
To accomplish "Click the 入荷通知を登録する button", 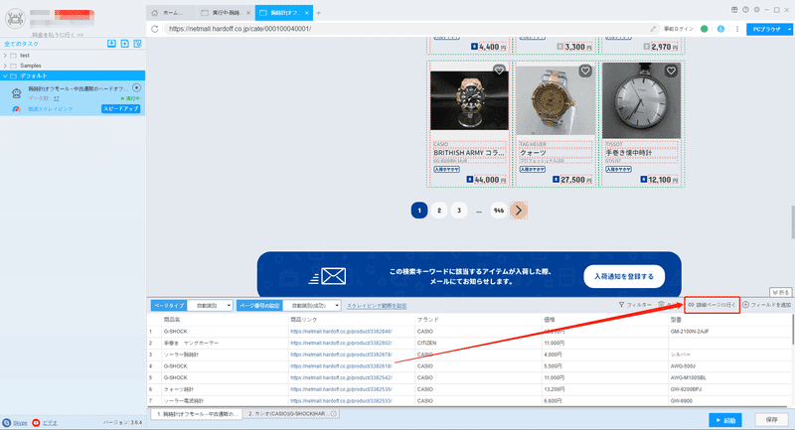I will coord(624,276).
